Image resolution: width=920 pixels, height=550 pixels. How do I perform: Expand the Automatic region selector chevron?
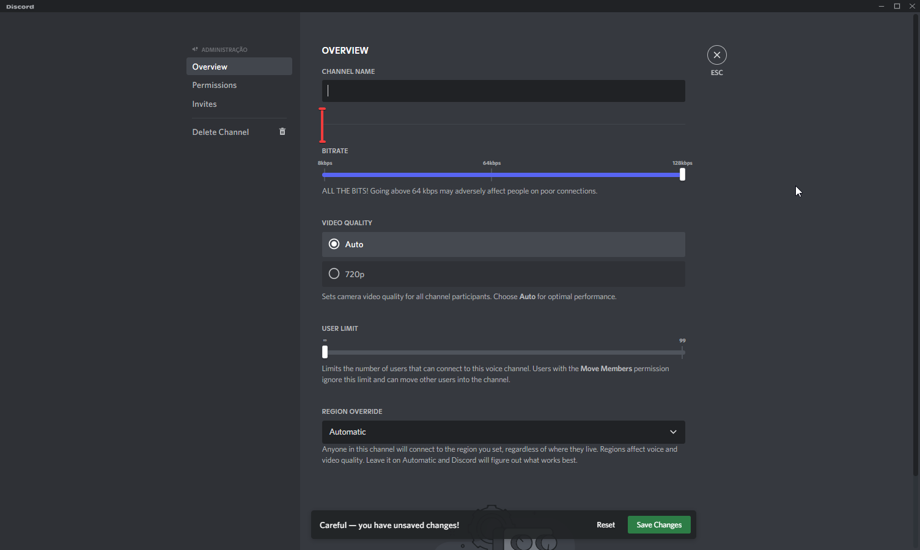point(673,432)
